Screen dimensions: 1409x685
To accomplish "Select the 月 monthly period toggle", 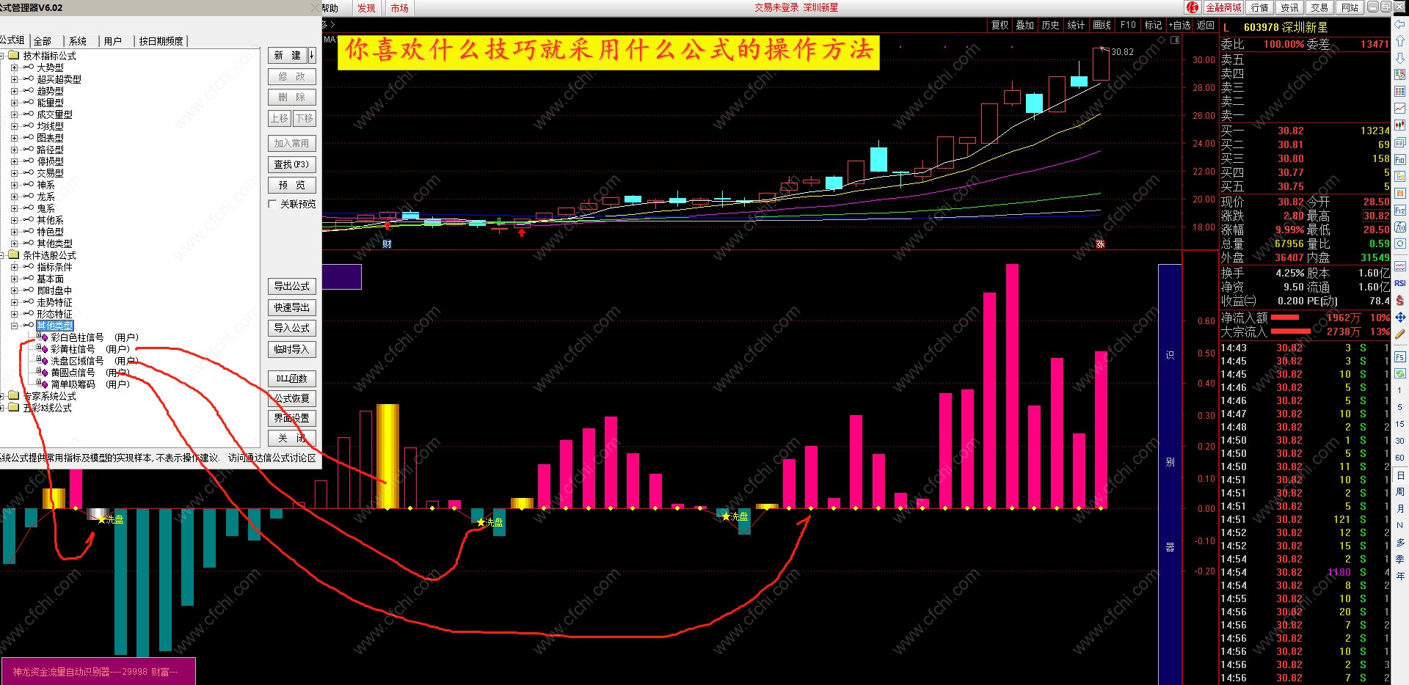I will (x=1399, y=509).
